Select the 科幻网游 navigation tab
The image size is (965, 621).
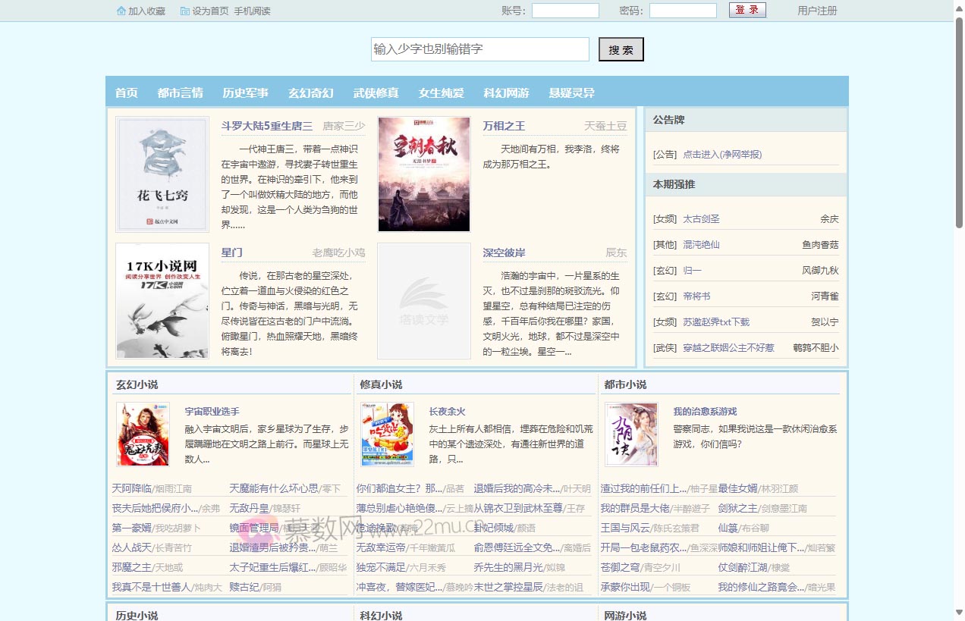[x=505, y=93]
